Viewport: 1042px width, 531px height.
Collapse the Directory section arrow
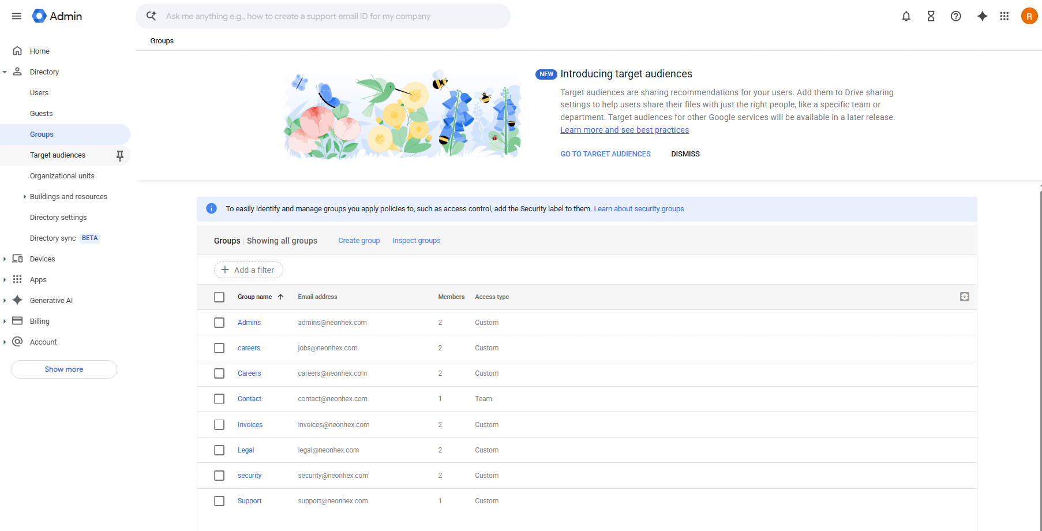click(x=5, y=72)
